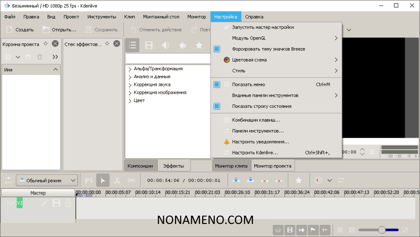The width and height of the screenshot is (420, 237).
Task: Close the Корзина проекта panel
Action: pyautogui.click(x=55, y=43)
